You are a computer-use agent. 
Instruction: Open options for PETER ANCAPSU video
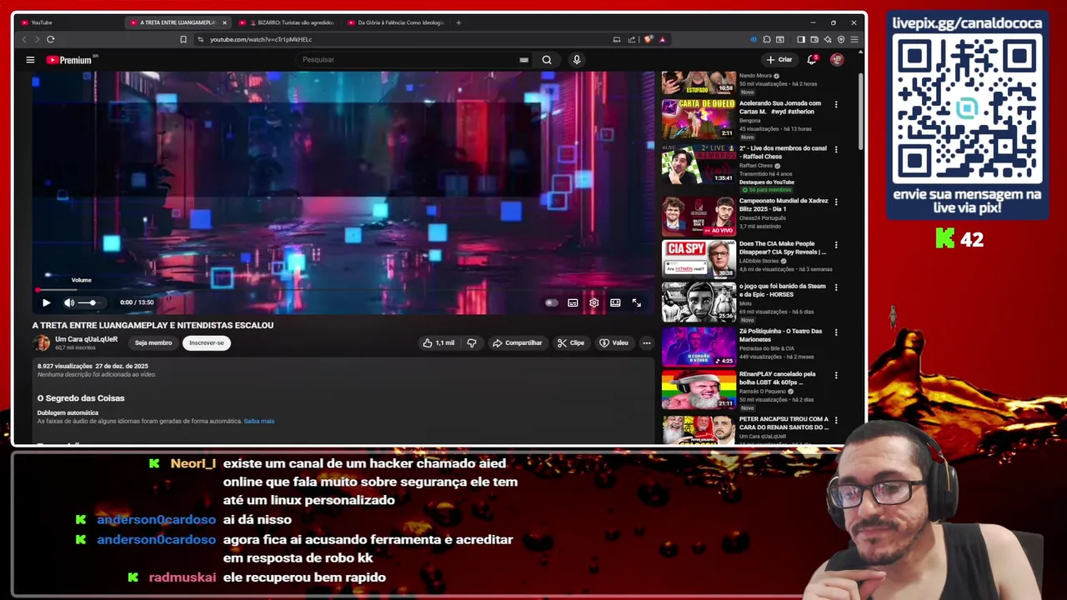[x=836, y=420]
